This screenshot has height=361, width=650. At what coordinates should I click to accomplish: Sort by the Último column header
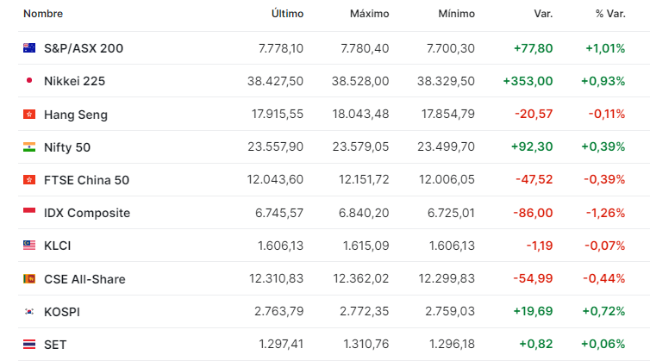(287, 14)
